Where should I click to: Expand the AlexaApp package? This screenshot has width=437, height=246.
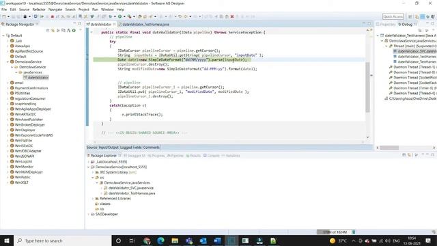(8, 46)
